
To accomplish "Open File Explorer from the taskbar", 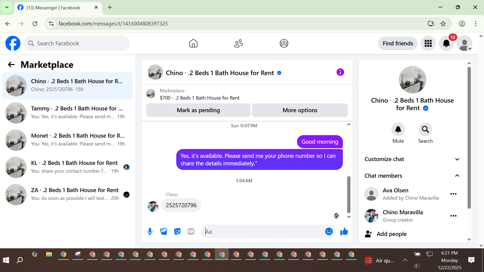I will click(x=49, y=254).
